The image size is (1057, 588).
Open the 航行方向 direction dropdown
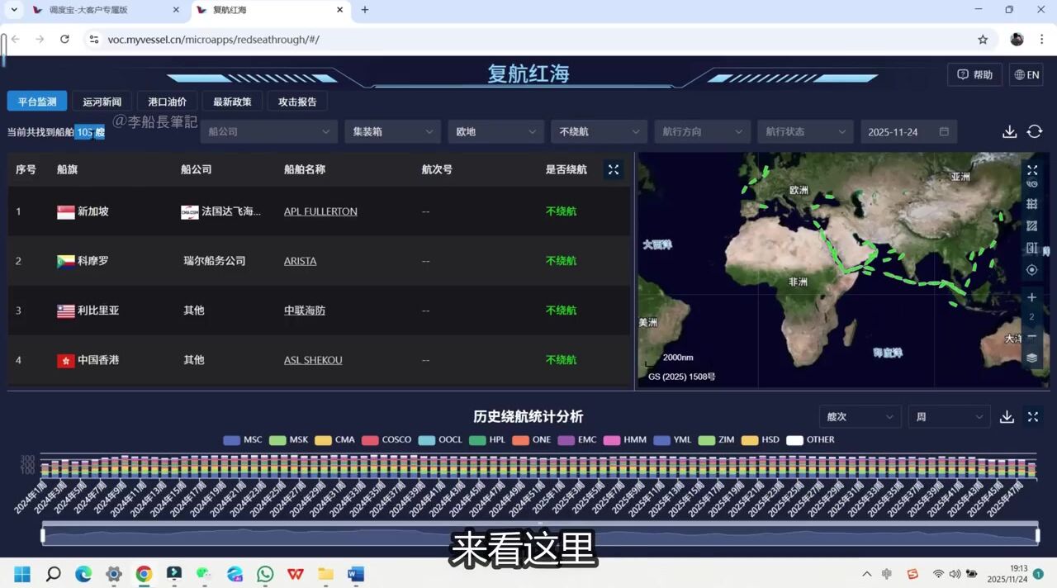pos(702,132)
